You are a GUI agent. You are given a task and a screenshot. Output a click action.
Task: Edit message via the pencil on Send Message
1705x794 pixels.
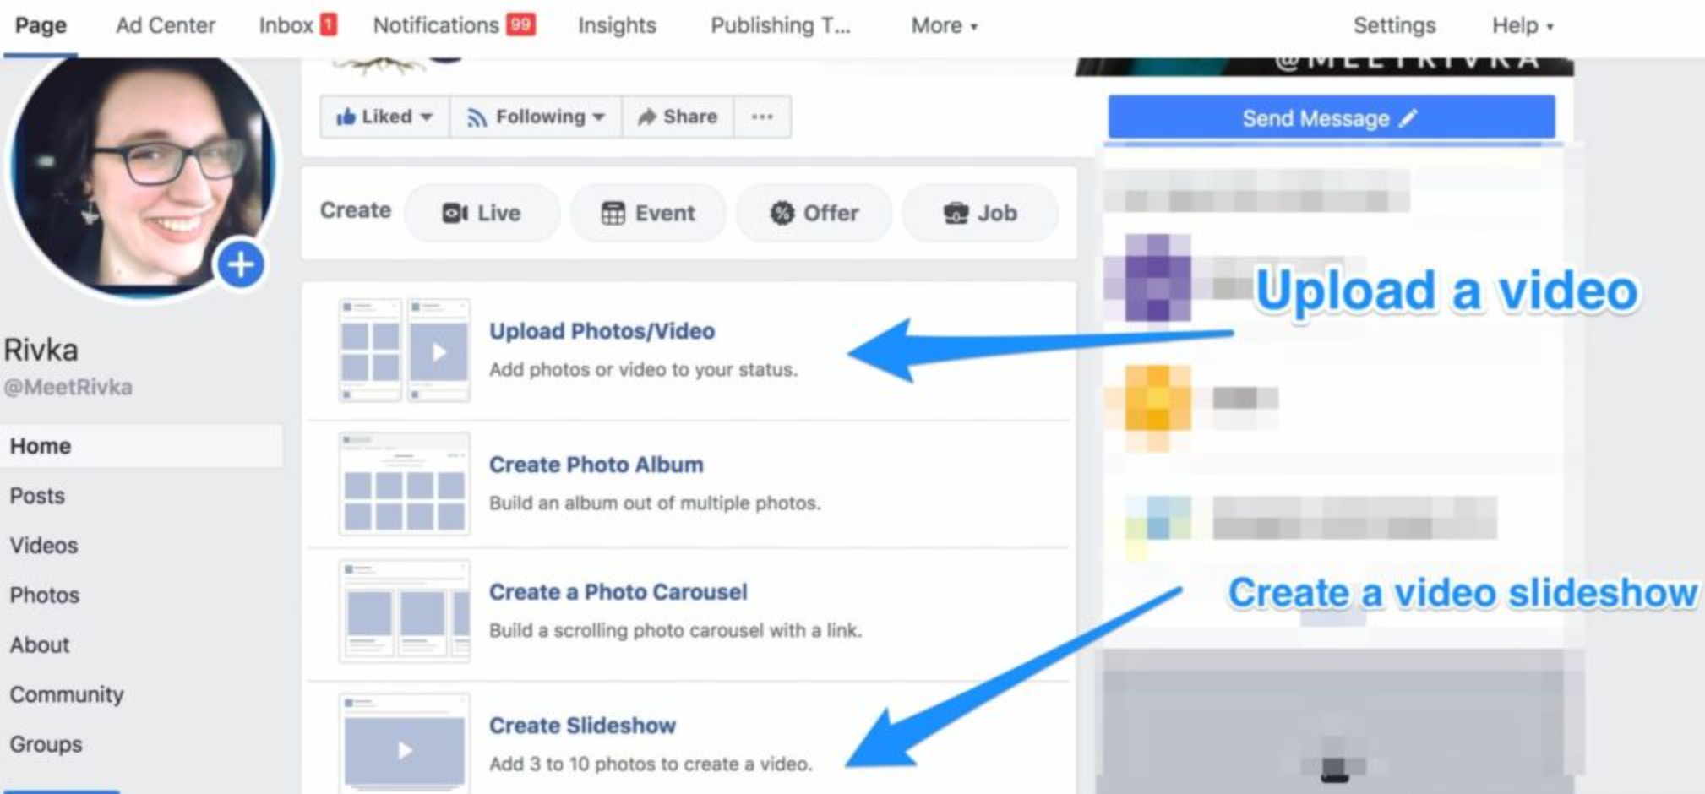1408,118
